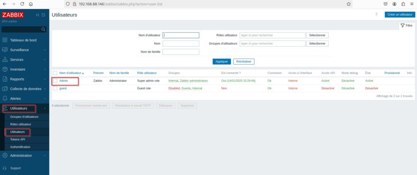Click the Groupes d'utilisateurs search field

click(272, 43)
